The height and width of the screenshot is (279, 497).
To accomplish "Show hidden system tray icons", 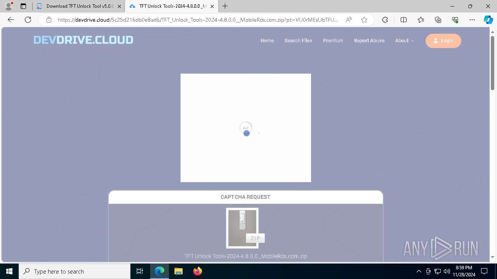I will pyautogui.click(x=419, y=271).
